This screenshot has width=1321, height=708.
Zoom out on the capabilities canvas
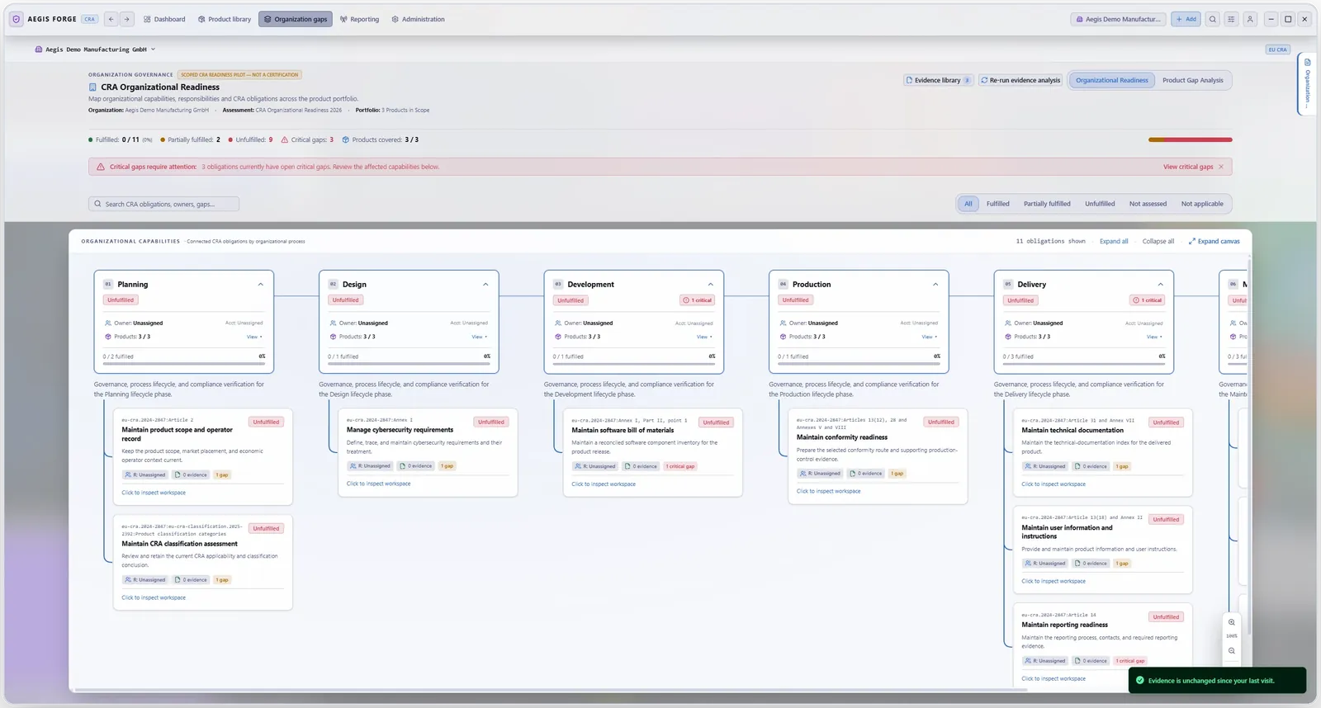pos(1231,651)
